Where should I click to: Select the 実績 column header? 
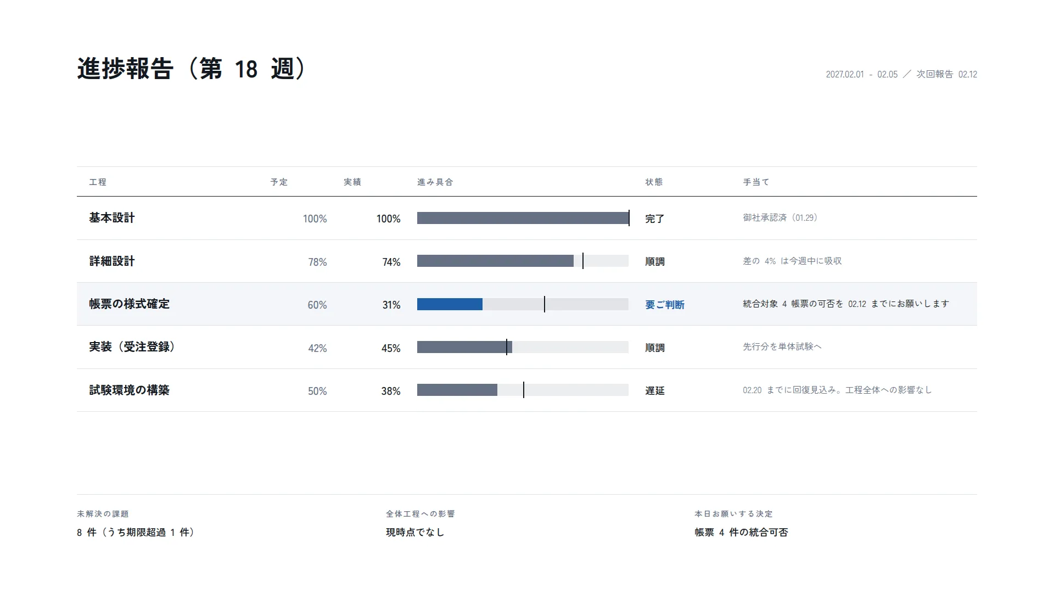[x=352, y=182]
